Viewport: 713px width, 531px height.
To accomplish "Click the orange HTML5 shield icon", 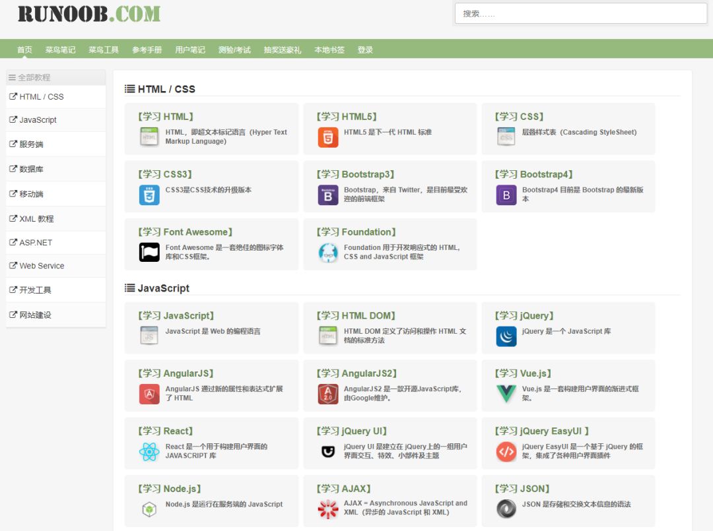I will (x=328, y=137).
